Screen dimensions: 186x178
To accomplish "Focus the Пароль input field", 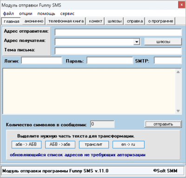I will (110, 61).
